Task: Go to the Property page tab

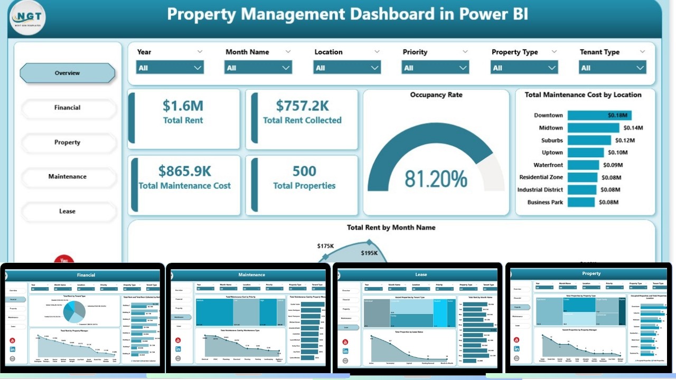Action: 68,142
